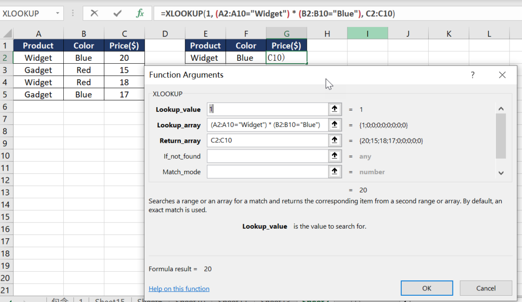Click the If_not_found range selector arrow icon
The width and height of the screenshot is (522, 302).
tap(334, 156)
